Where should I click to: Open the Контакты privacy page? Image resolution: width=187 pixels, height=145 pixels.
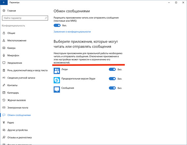[13, 85]
